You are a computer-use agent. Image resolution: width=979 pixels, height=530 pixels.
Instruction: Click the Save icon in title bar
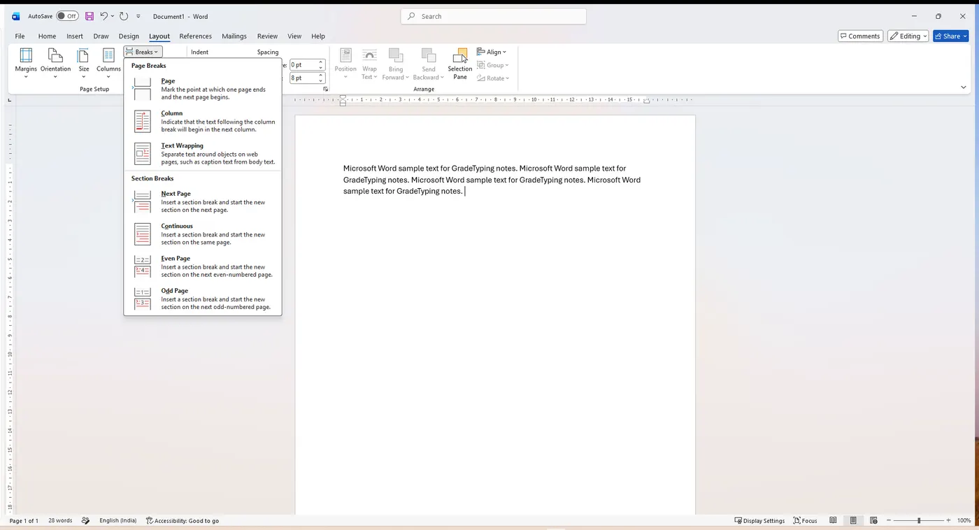[x=90, y=16]
